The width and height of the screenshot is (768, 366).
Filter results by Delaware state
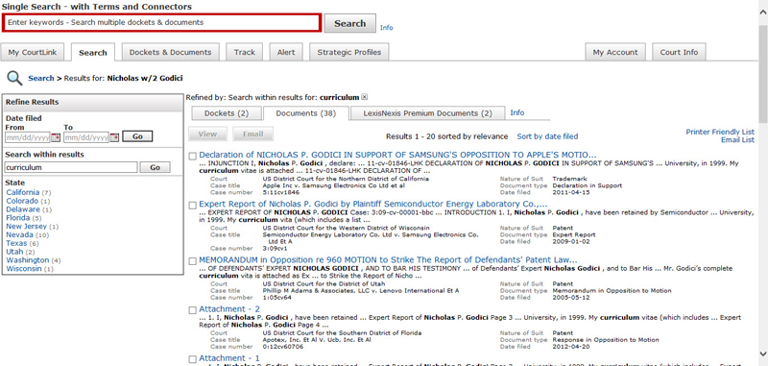22,209
